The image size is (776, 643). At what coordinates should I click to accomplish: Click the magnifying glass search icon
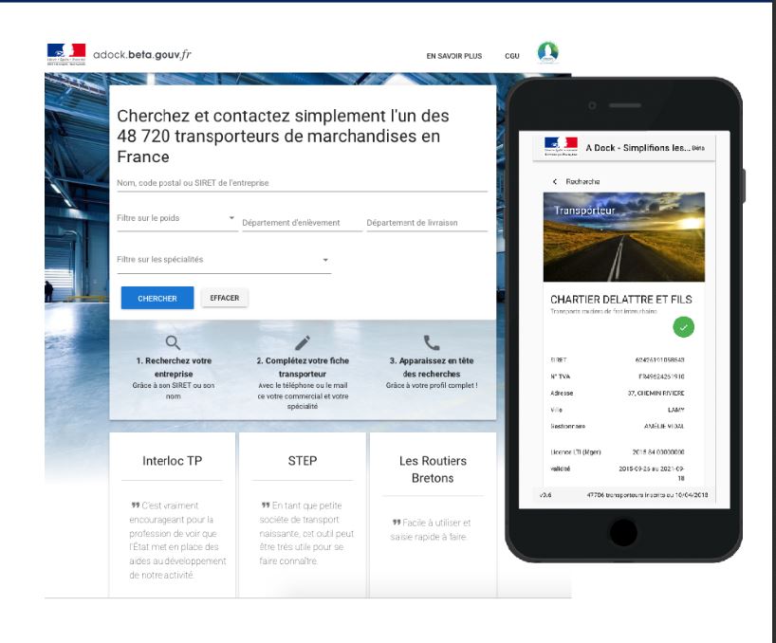click(173, 342)
